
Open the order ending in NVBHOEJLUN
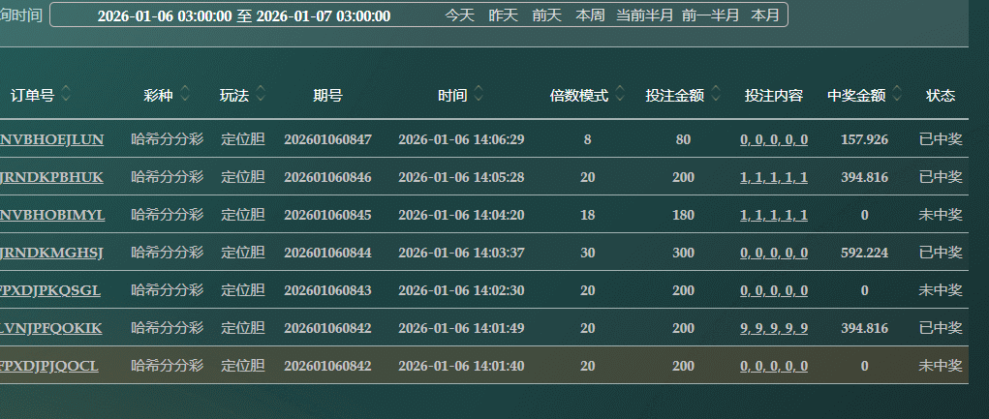pos(51,139)
